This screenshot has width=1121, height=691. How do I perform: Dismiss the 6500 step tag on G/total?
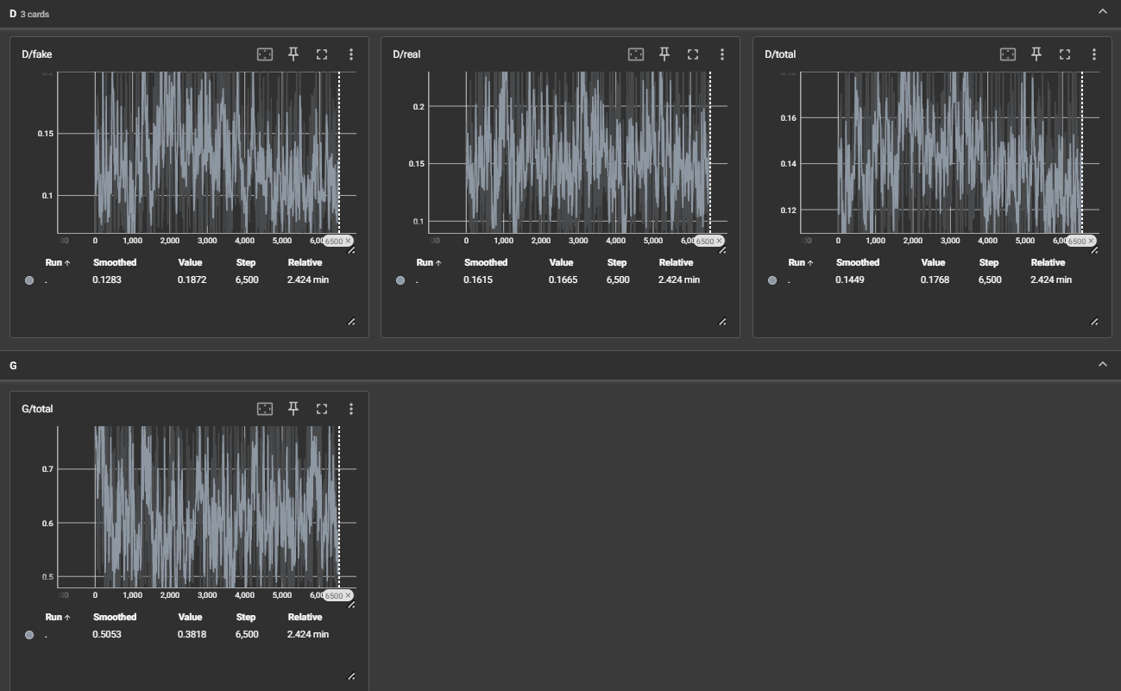[349, 596]
